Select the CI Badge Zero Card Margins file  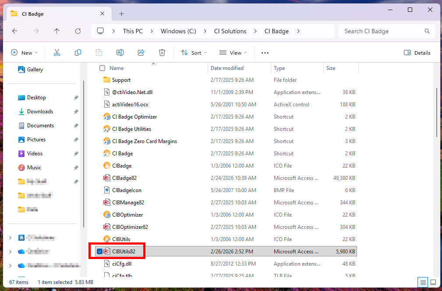144,141
